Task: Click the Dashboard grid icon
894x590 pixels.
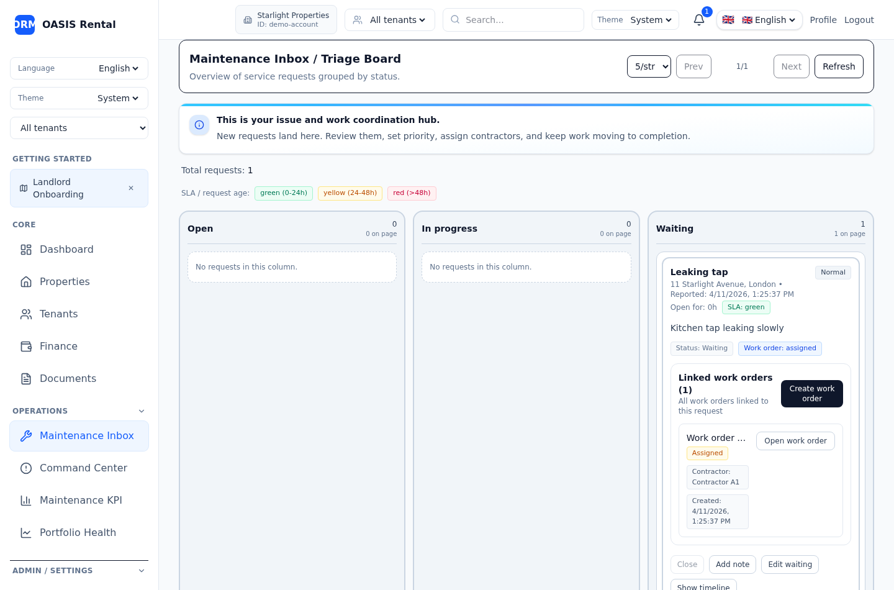Action: 26,250
